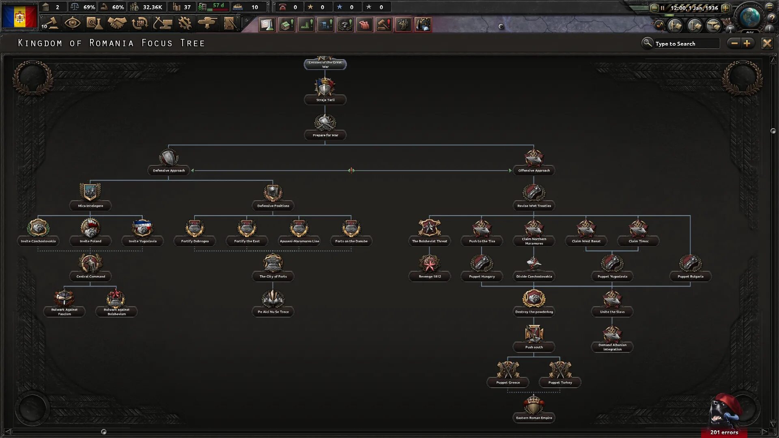The image size is (779, 438).
Task: Select the Defensive Positions focus
Action: click(273, 198)
